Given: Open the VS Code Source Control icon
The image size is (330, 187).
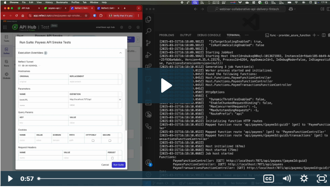Looking at the screenshot, I should tap(148, 43).
